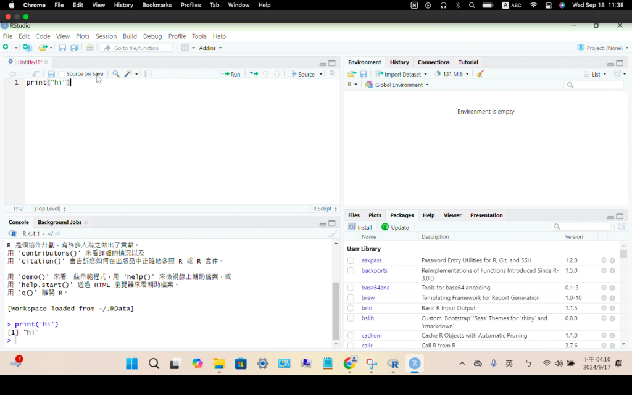Click the refresh Packages list icon

pos(622,227)
